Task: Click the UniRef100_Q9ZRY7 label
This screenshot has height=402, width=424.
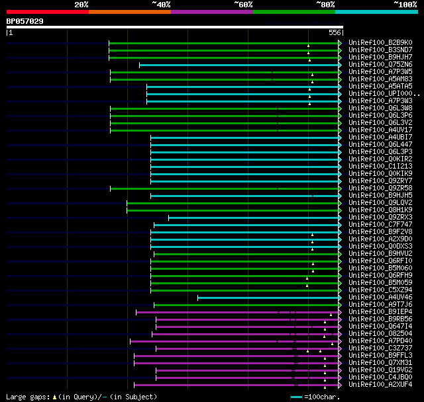Action: click(380, 181)
